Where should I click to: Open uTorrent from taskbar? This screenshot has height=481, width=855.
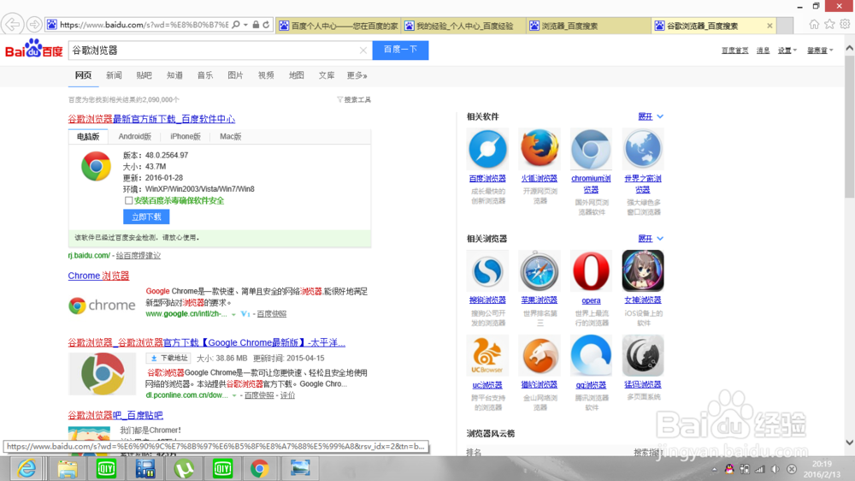184,468
